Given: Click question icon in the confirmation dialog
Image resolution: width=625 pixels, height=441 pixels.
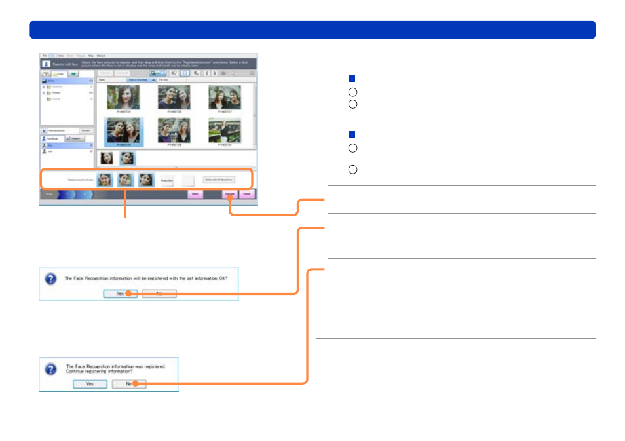Looking at the screenshot, I should pos(50,278).
